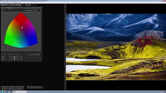Open the panel Mode dropdown showing Single
Viewport: 166px width, 93px height.
(x=32, y=11)
